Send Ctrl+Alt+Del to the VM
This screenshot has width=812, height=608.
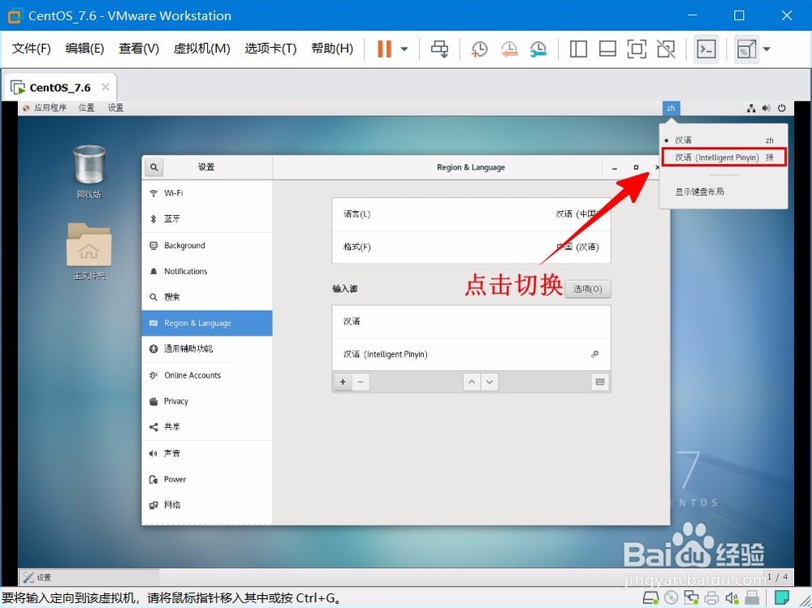439,50
